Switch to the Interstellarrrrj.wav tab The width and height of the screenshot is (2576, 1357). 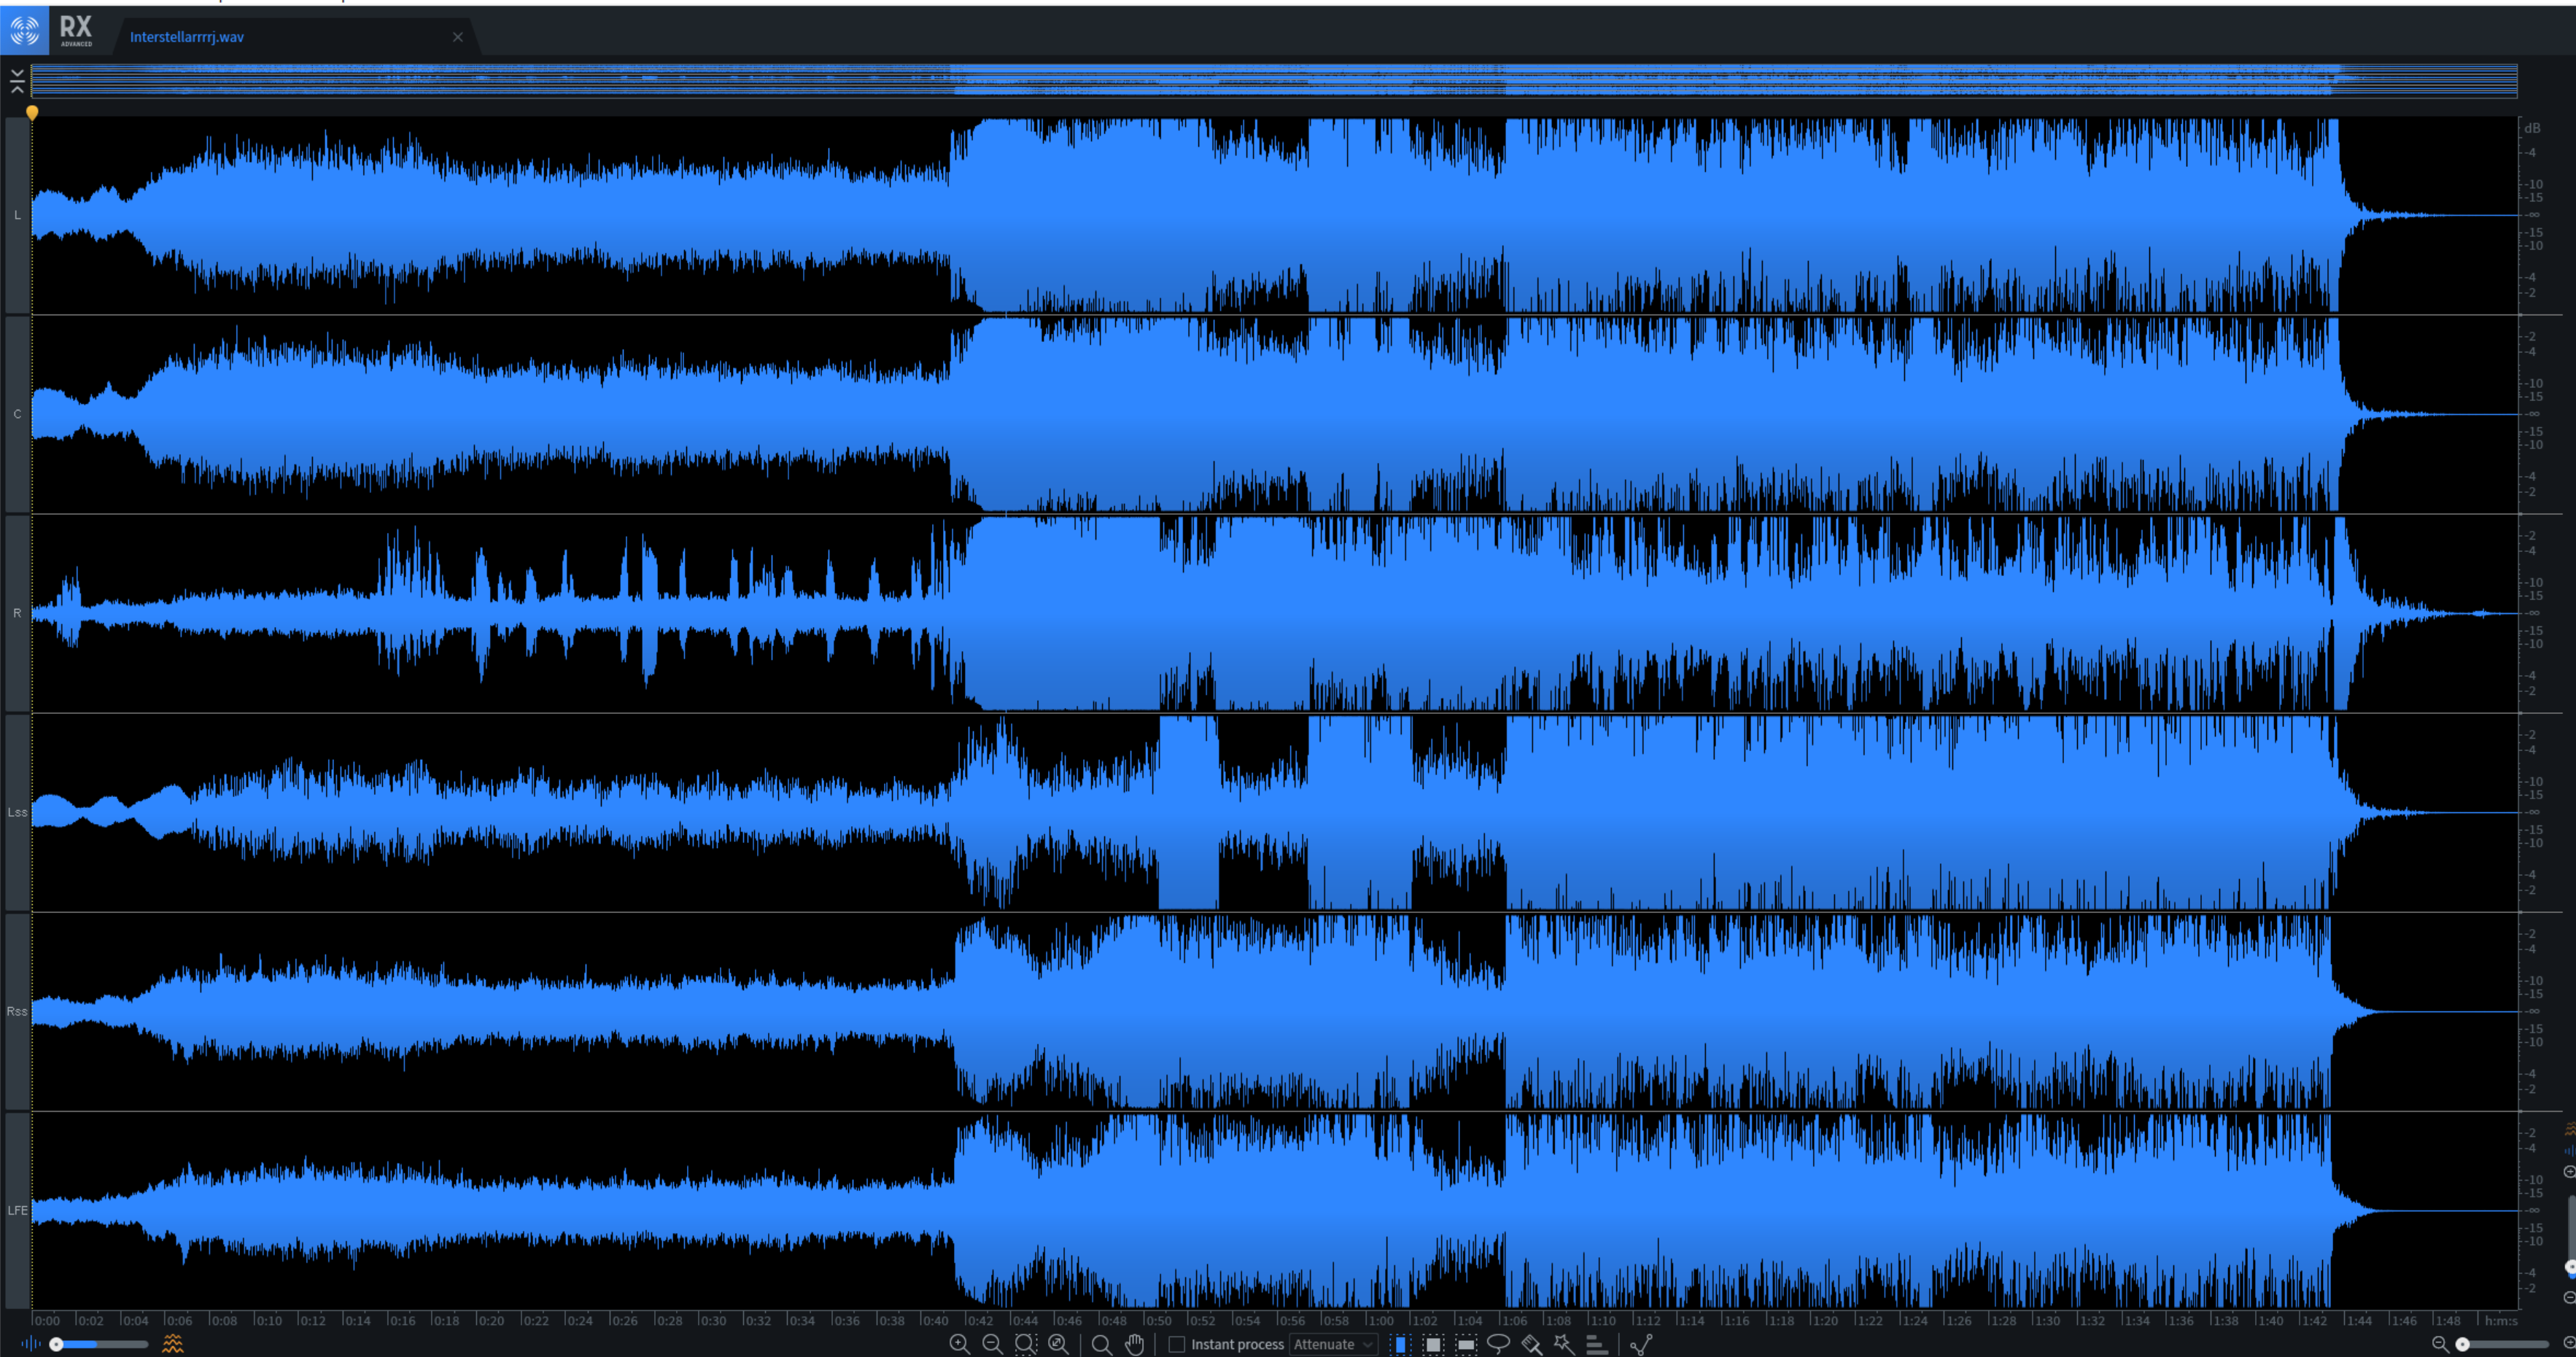pos(187,37)
